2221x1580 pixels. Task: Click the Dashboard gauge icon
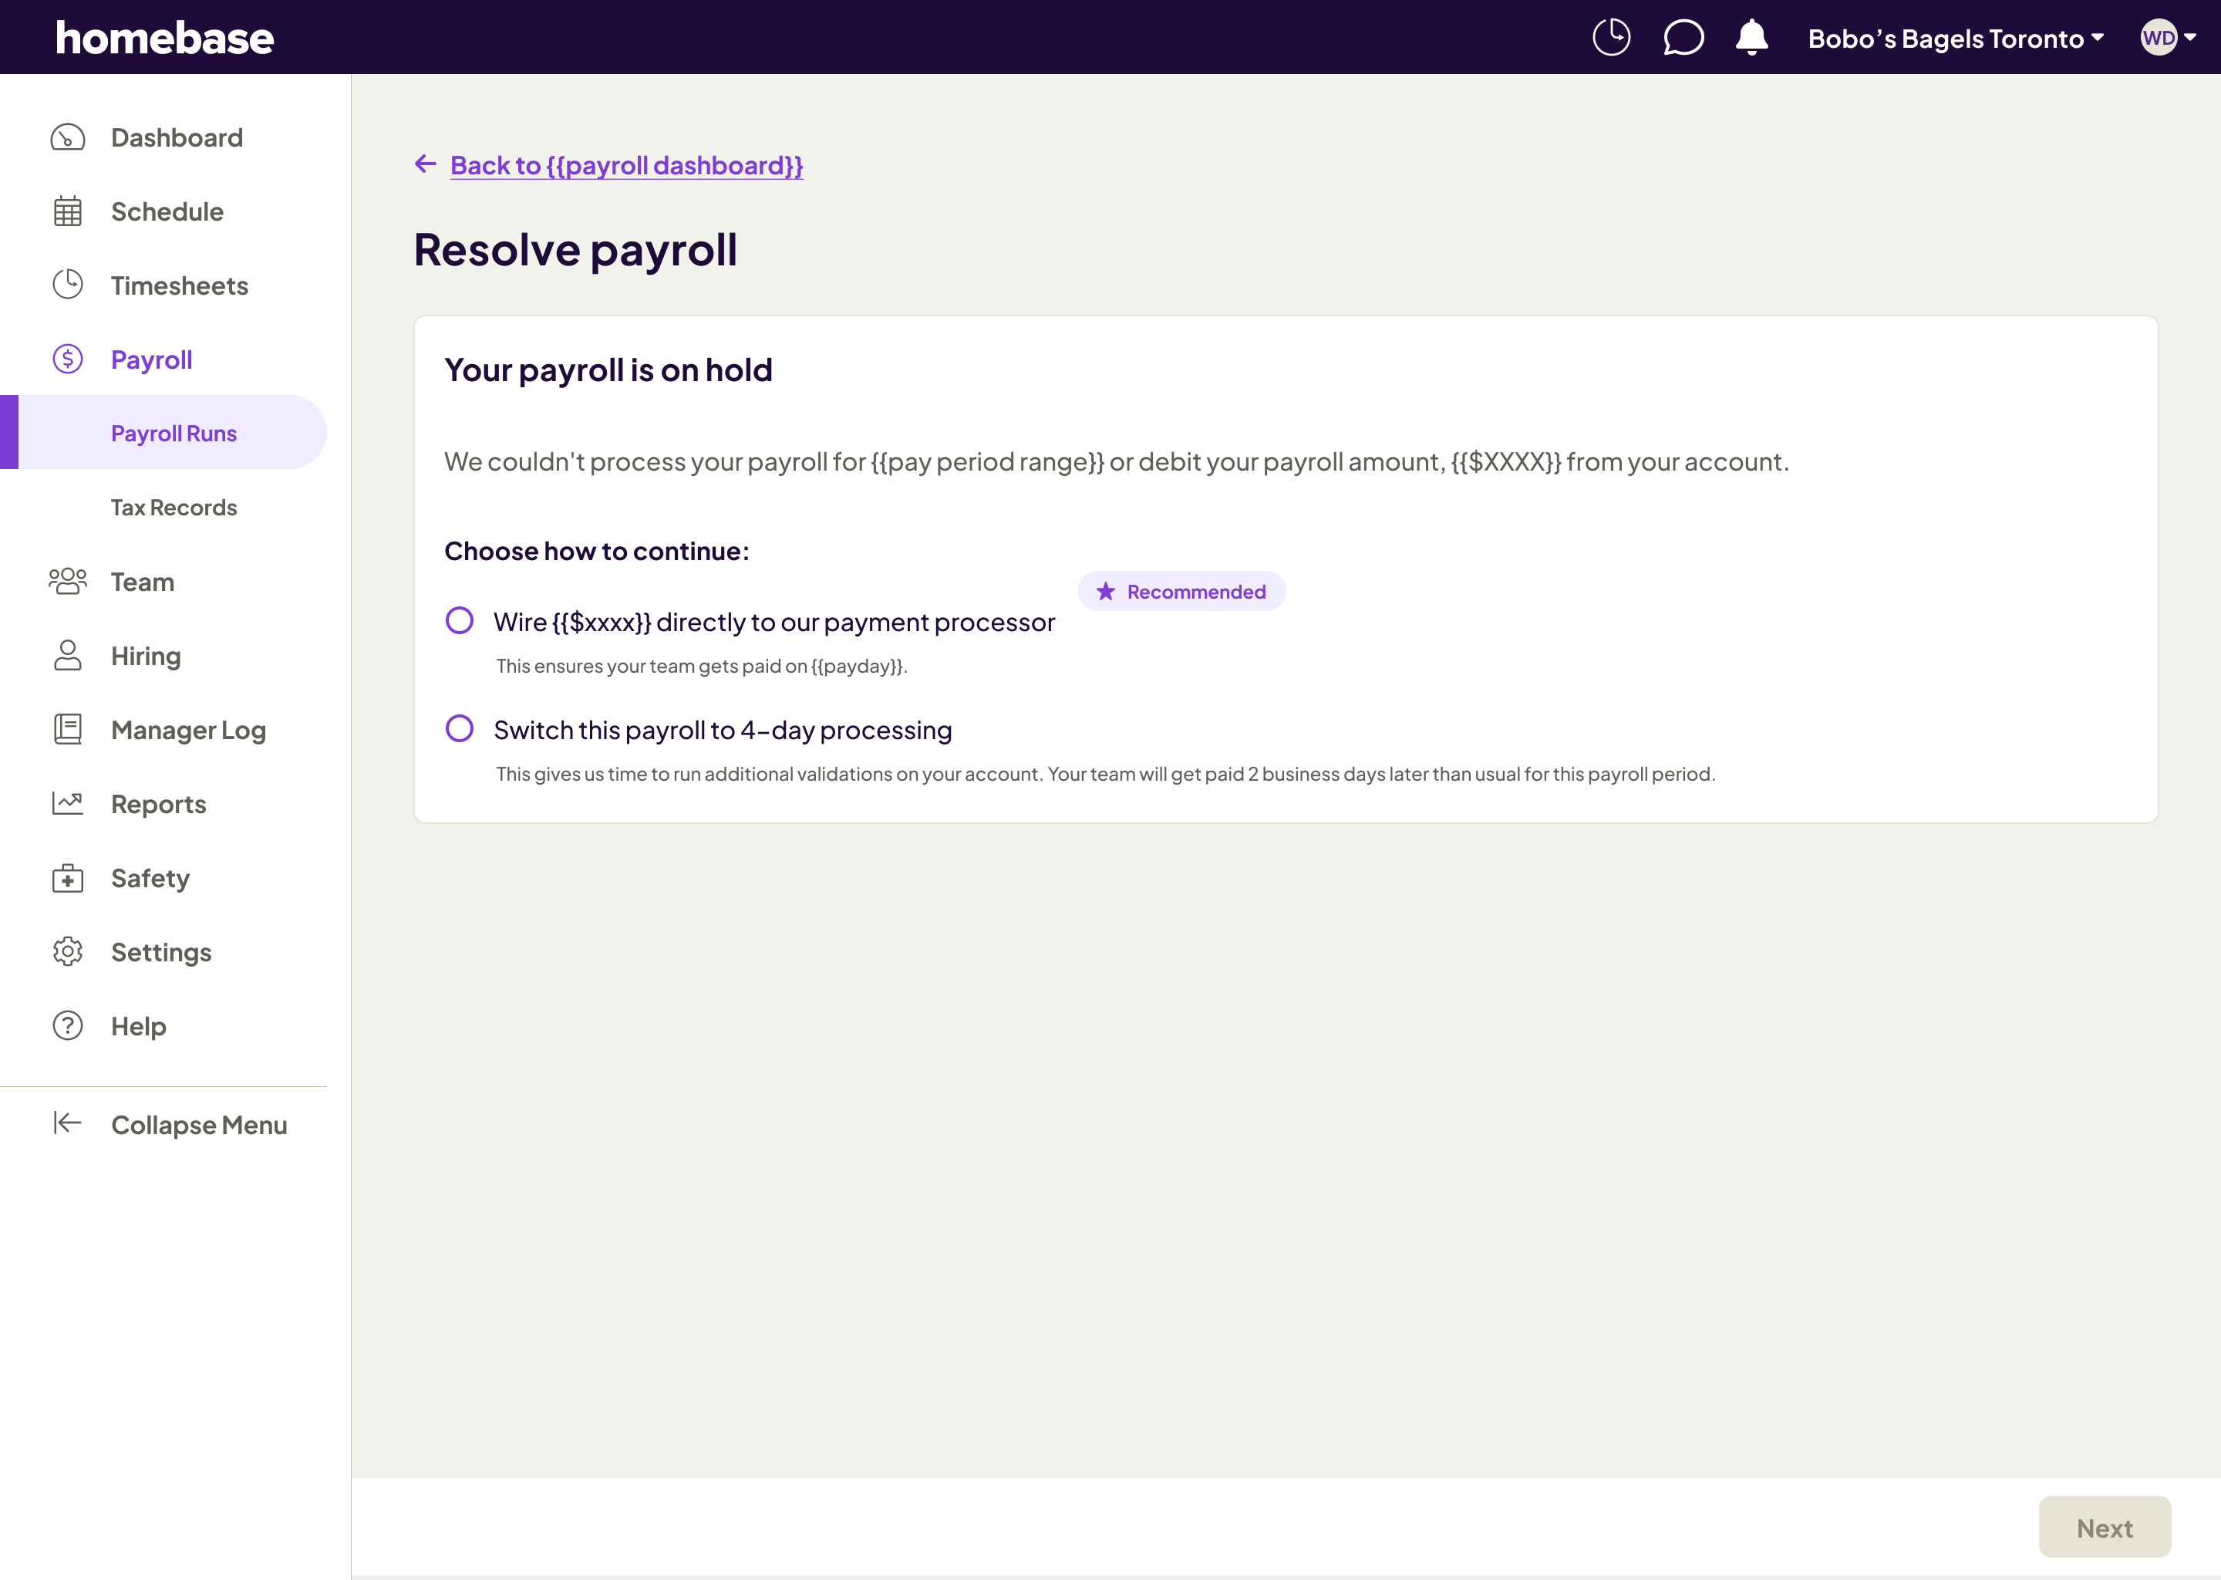(68, 138)
